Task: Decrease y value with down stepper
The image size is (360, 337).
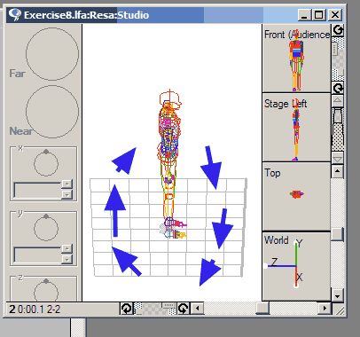Action: [67, 259]
